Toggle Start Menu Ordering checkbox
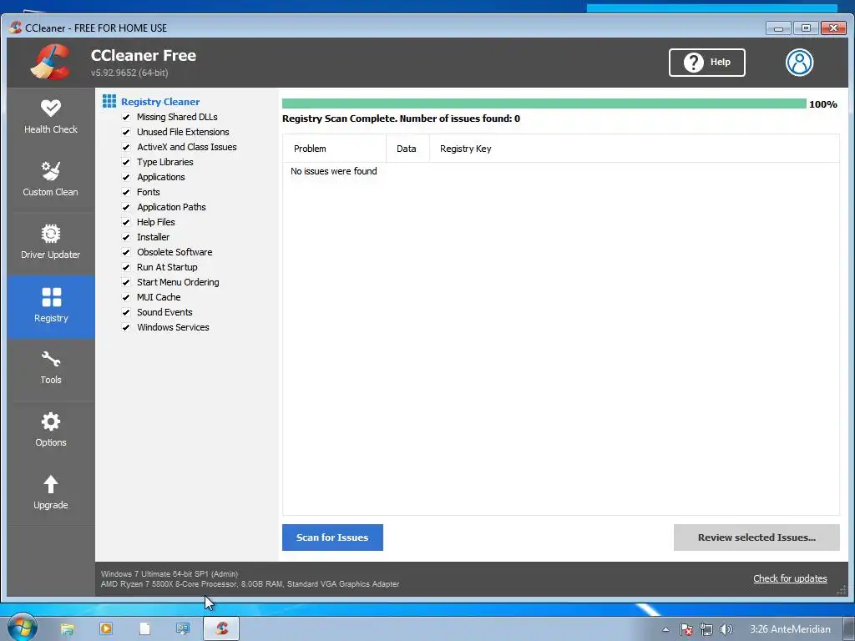 pyautogui.click(x=126, y=282)
